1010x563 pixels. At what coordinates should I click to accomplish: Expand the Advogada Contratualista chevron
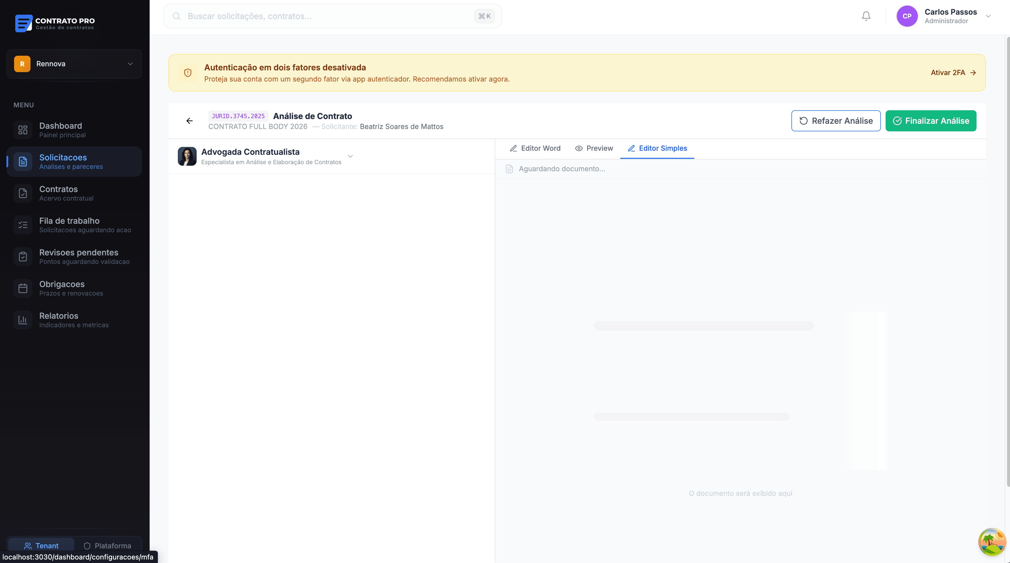click(x=351, y=156)
